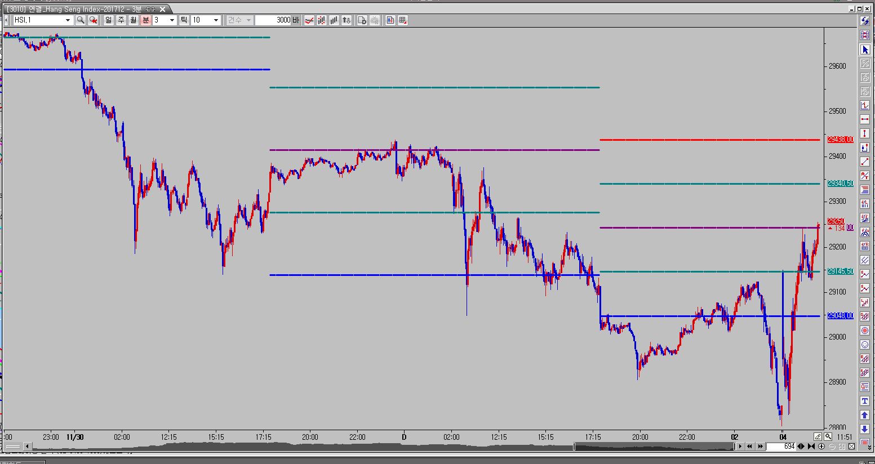
Task: Select the arrow pointer tool in sidebar
Action: click(865, 50)
